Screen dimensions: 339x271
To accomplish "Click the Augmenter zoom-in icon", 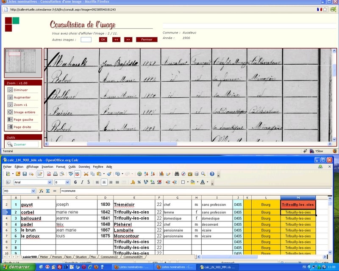I will tap(10, 97).
